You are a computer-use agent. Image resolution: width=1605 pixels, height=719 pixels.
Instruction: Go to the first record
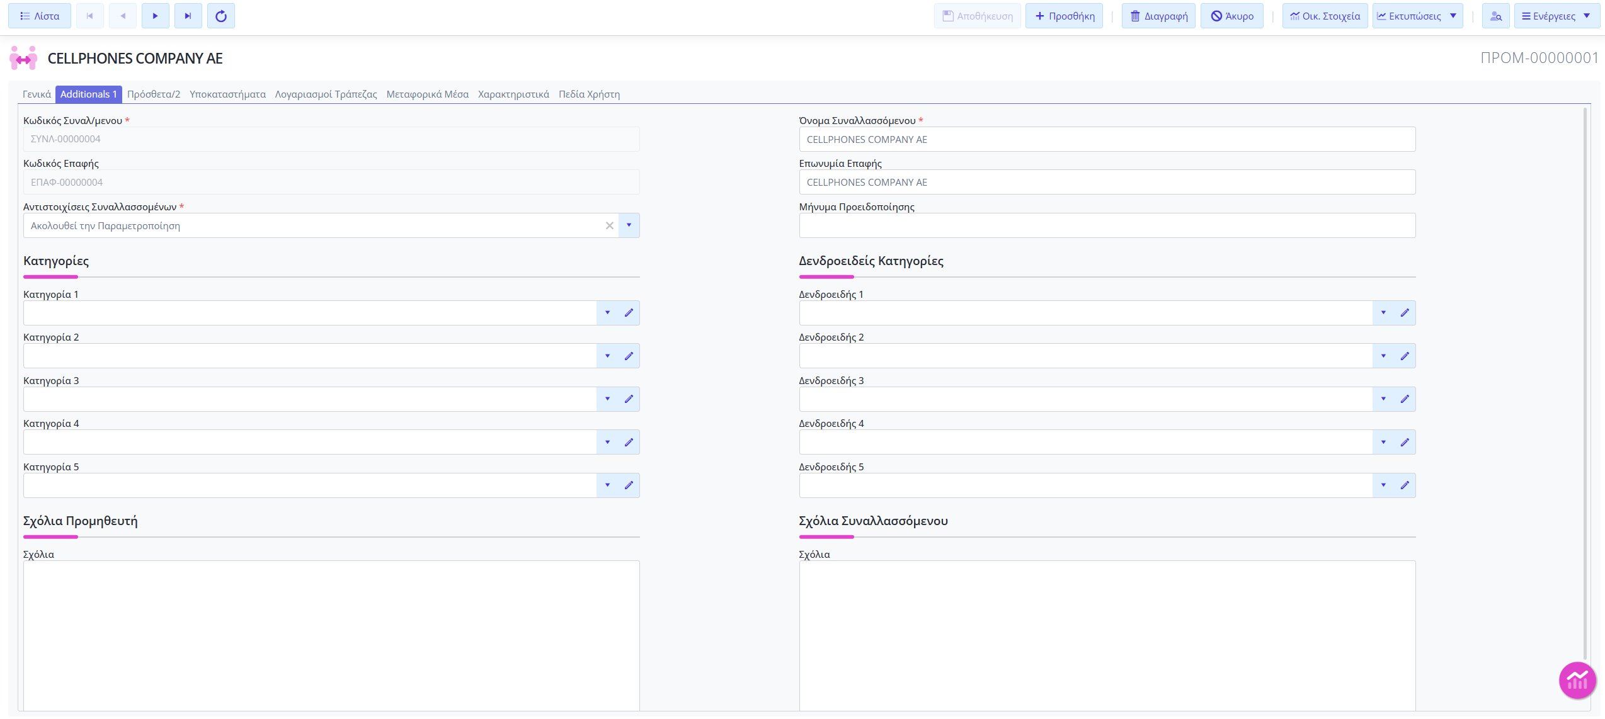coord(90,16)
